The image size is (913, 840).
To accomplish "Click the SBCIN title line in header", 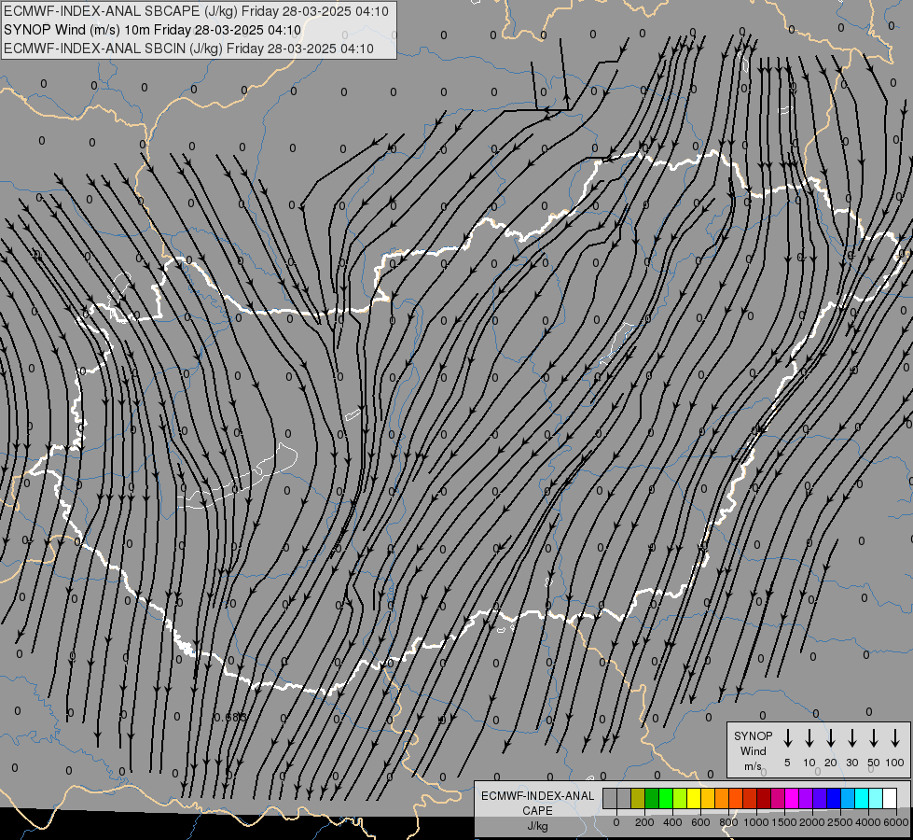I will point(188,49).
